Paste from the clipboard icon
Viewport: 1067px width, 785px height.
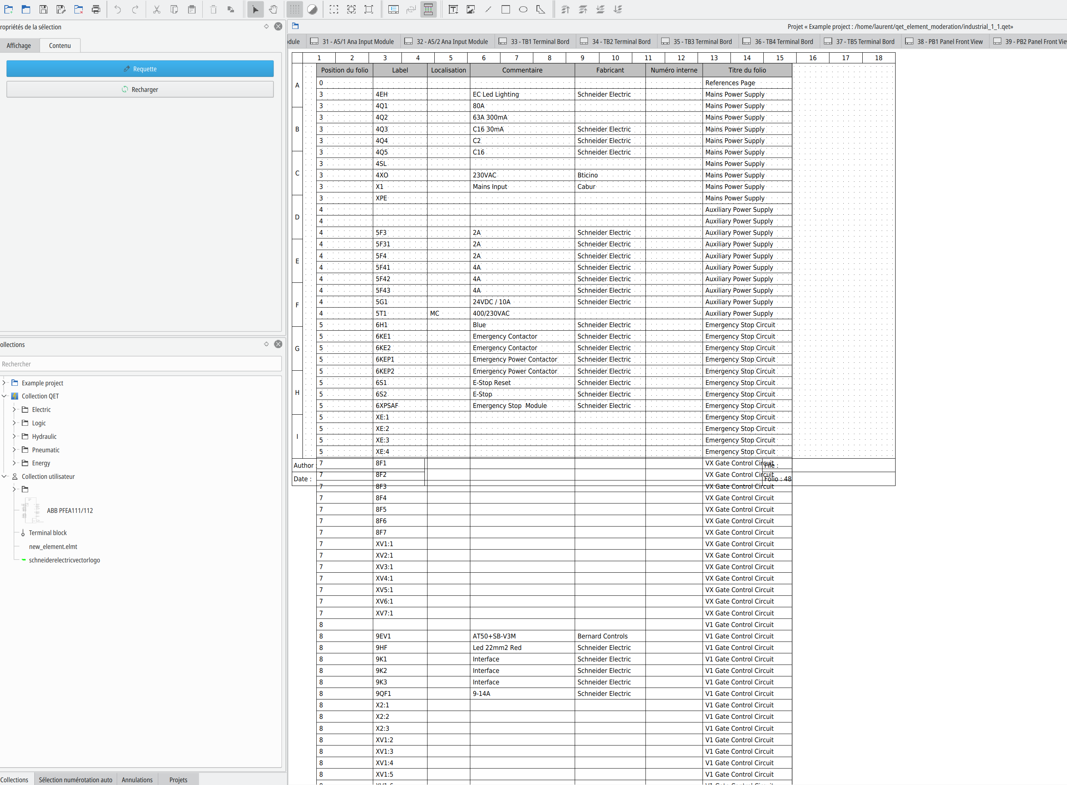coord(192,9)
